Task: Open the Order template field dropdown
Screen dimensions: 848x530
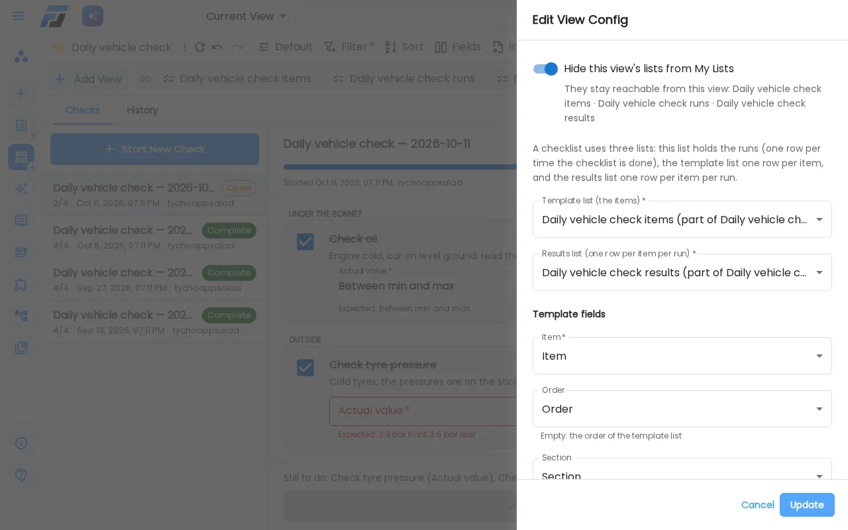Action: pos(682,409)
